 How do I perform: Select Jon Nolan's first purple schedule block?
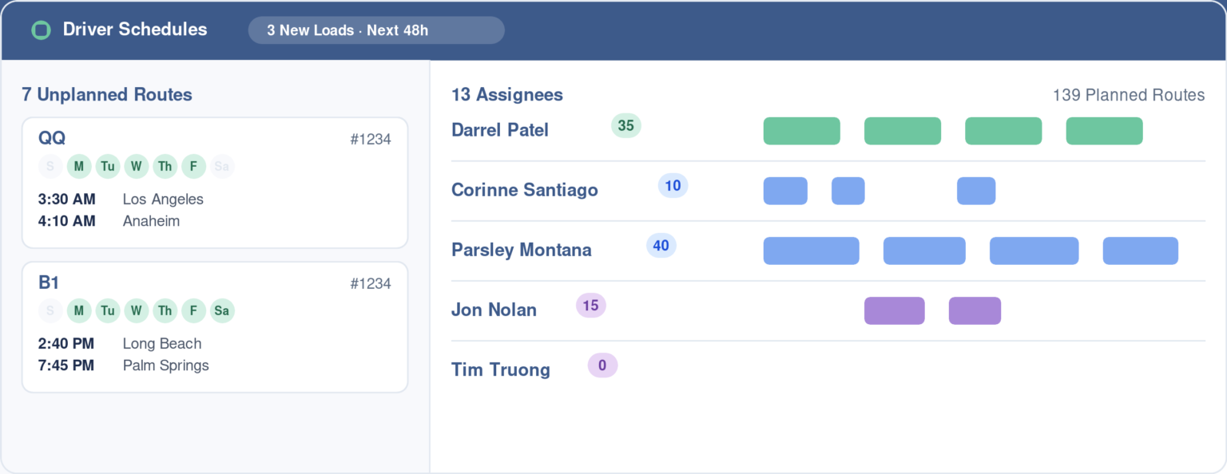coord(895,310)
